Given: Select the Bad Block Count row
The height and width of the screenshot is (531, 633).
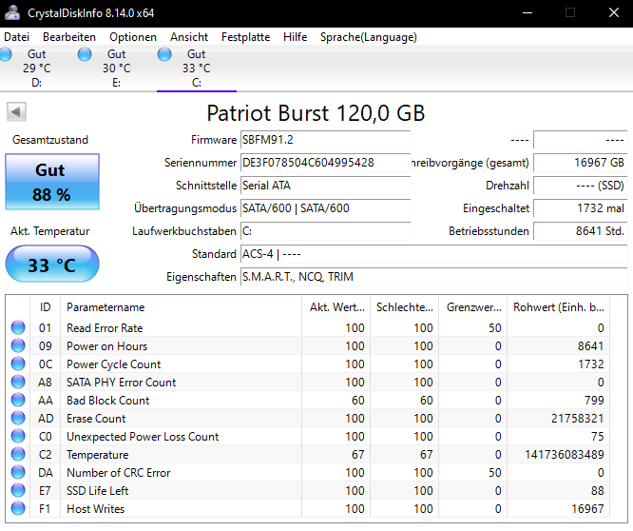Looking at the screenshot, I should pyautogui.click(x=310, y=401).
